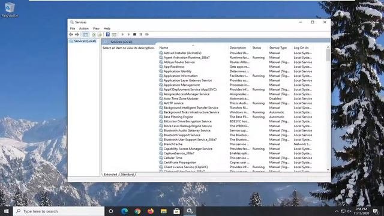Click the services list scrollbar thumb
384x216 pixels.
(328, 55)
